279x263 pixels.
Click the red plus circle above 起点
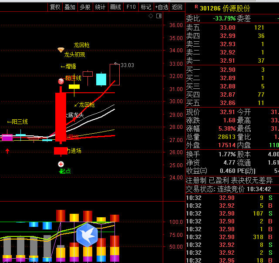61,164
